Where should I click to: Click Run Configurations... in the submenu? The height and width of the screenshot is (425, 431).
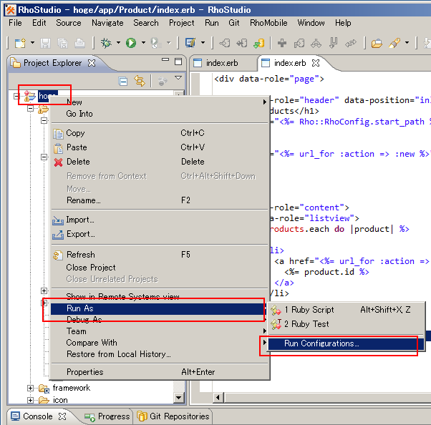coord(346,343)
